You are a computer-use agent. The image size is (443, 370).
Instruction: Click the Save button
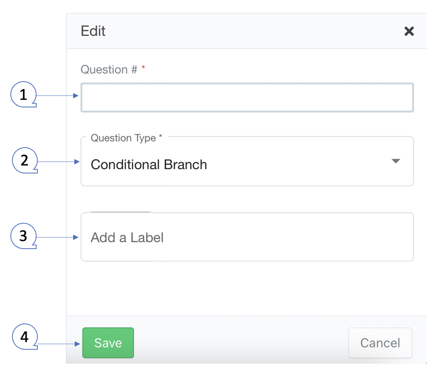coord(108,343)
